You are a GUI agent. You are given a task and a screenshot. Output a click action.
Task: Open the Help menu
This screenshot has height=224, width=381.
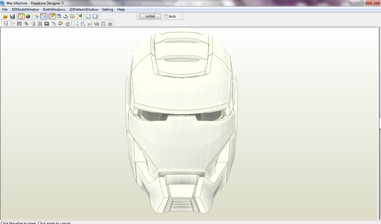point(121,9)
